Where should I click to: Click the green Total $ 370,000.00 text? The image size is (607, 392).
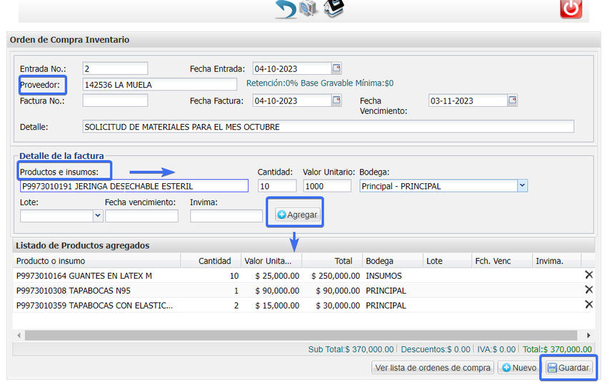coord(557,349)
